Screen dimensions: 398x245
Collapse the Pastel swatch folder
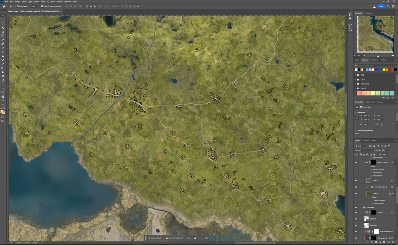tap(355, 88)
